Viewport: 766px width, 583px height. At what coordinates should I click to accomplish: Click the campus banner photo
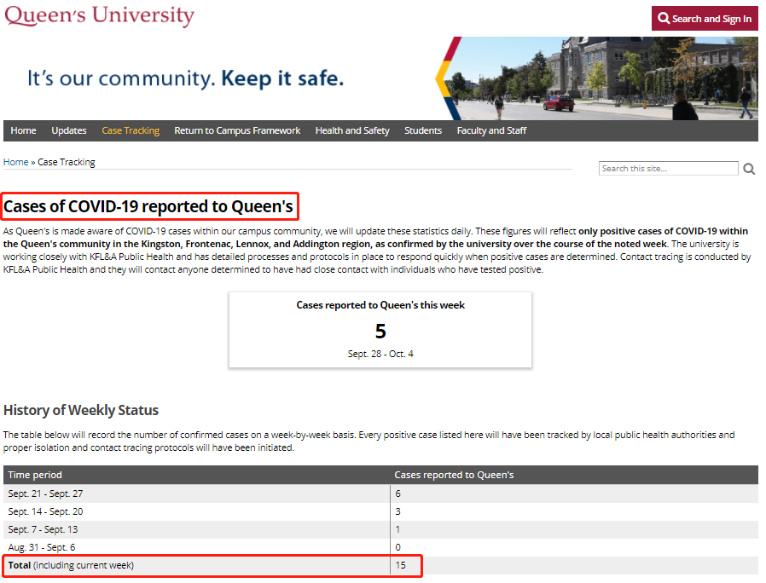[599, 78]
